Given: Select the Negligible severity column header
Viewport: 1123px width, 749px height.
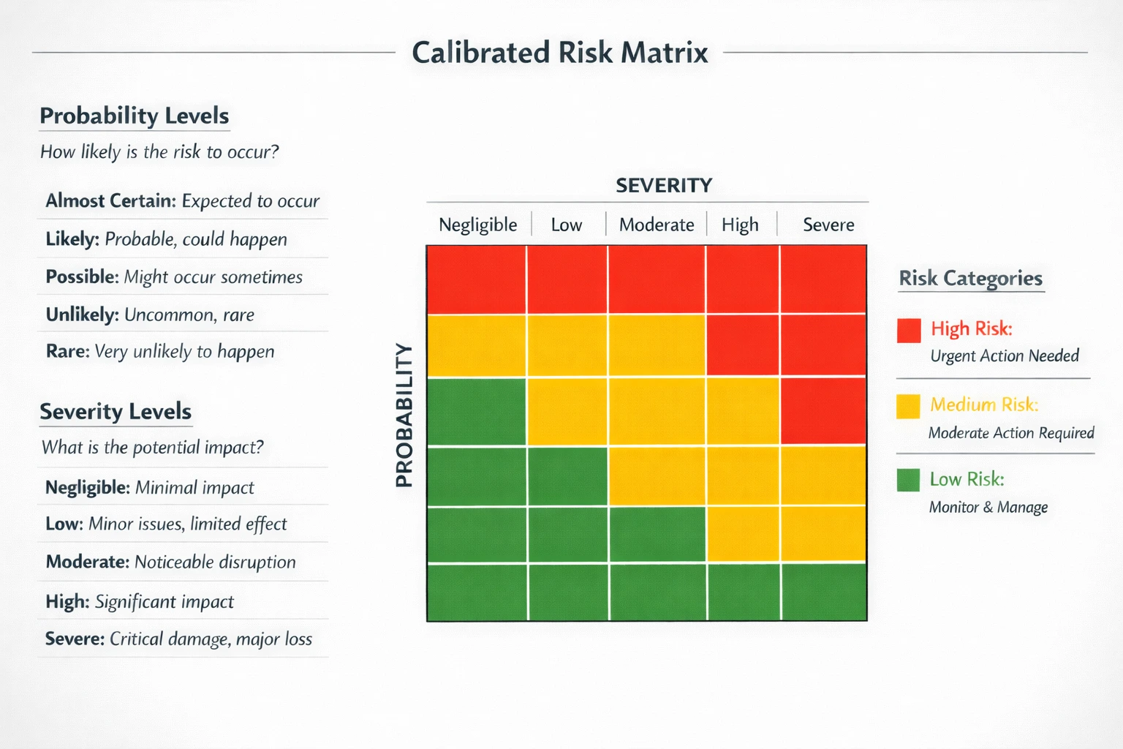Looking at the screenshot, I should pyautogui.click(x=477, y=225).
